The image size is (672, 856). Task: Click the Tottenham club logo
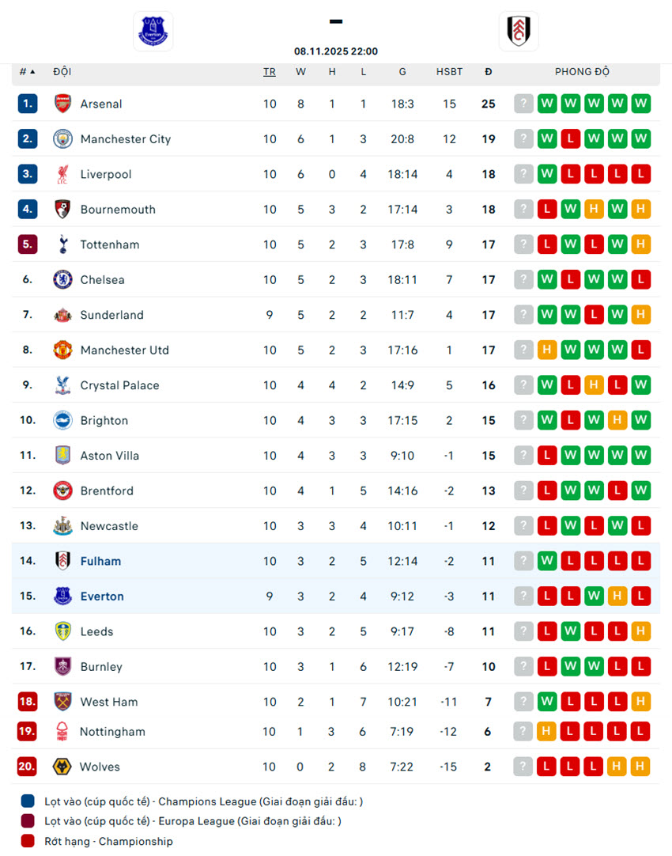click(x=62, y=244)
